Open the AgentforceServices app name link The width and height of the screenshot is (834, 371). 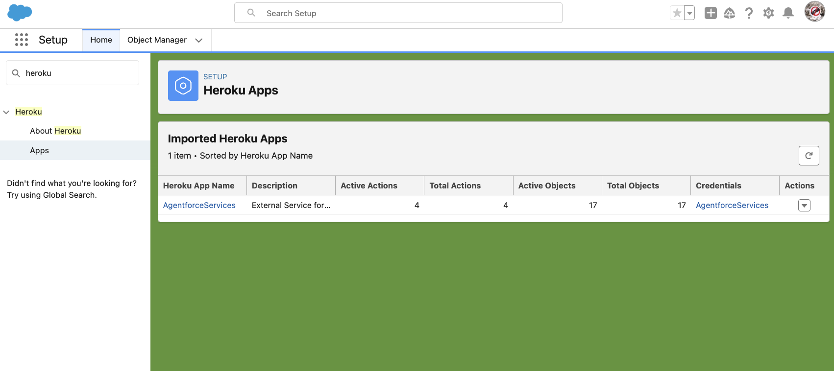(199, 205)
